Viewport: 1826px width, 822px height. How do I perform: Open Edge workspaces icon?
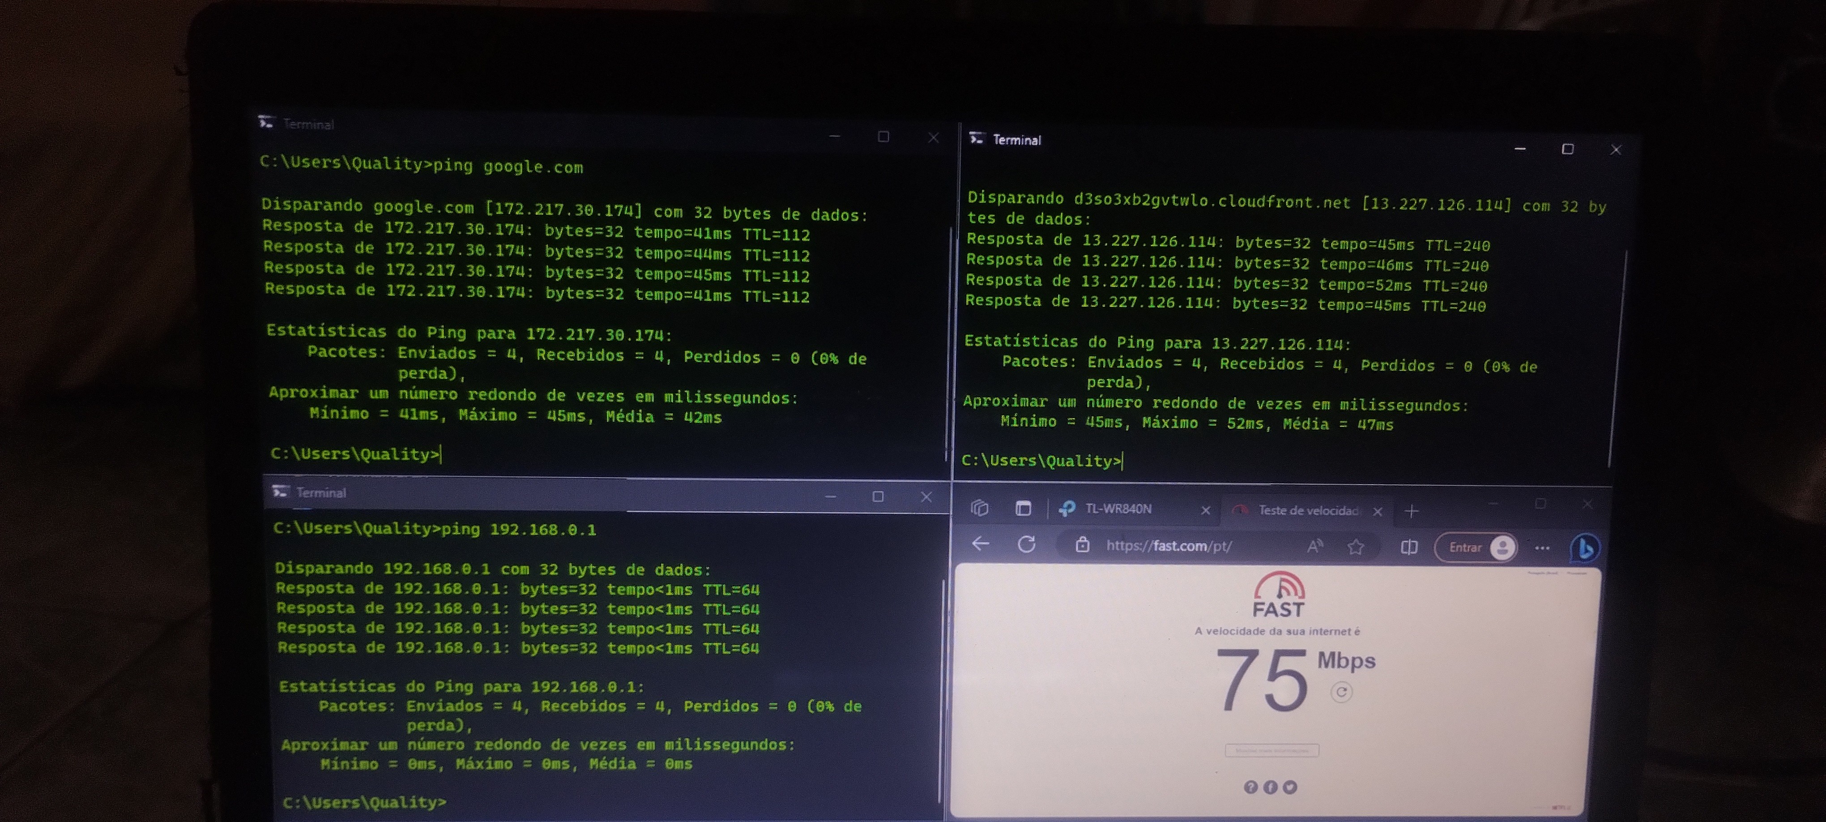[x=980, y=508]
